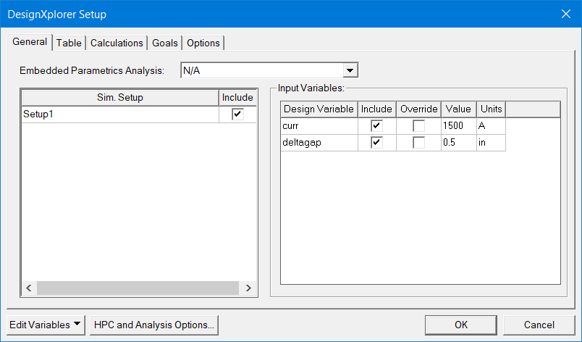Toggle Include checkbox for Setup1

tap(237, 114)
